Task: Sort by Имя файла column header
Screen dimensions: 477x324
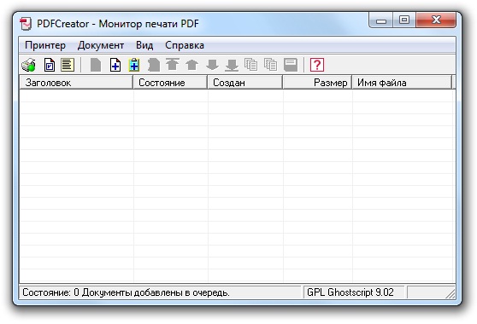Action: coord(402,83)
